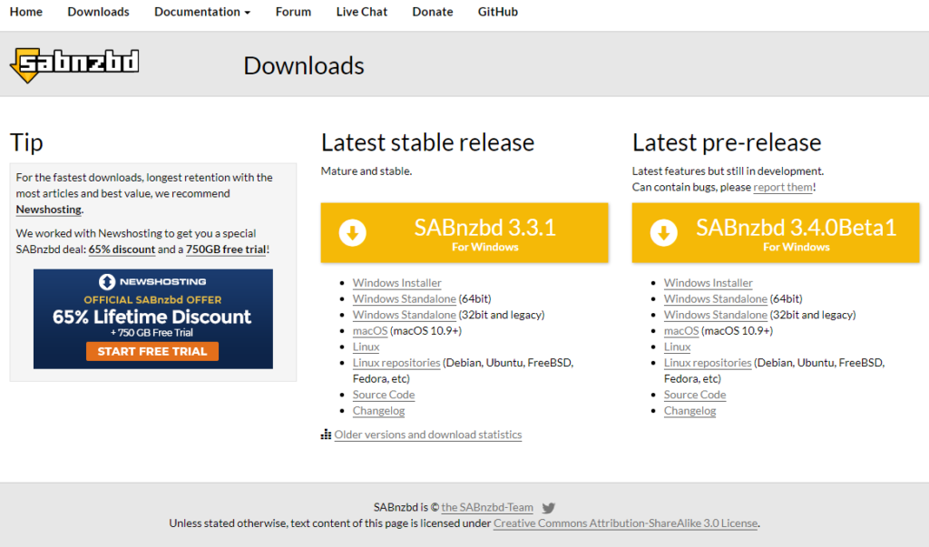
Task: Click the Tip heading
Action: click(x=26, y=142)
